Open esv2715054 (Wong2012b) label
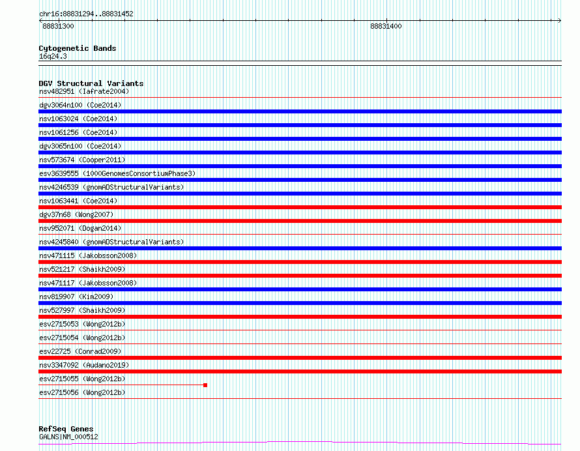Screen dimensions: 580x451 82,338
